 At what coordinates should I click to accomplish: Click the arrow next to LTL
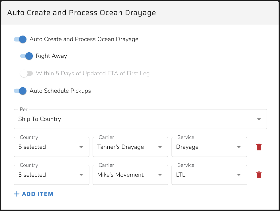239,175
